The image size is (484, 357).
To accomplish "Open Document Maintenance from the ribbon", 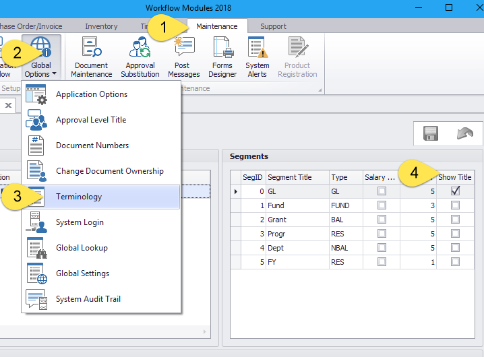I will pyautogui.click(x=90, y=57).
